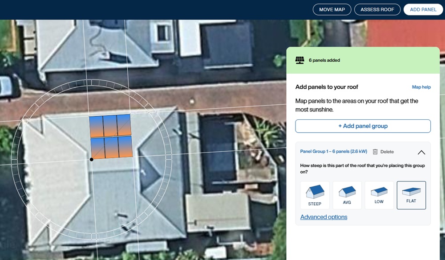Choose the FLAT roof pitch option

pyautogui.click(x=411, y=195)
